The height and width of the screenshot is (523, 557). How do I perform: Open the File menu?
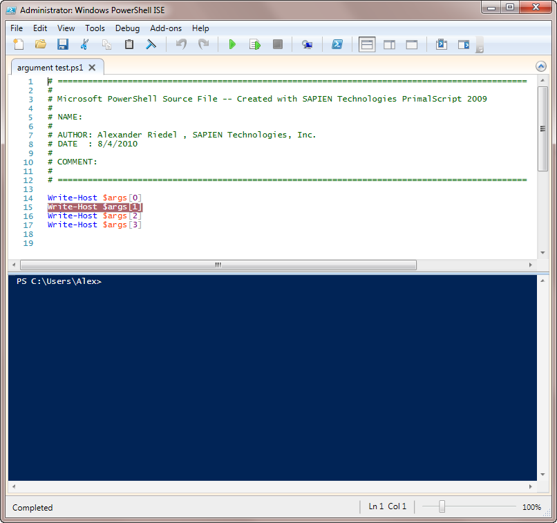tap(17, 28)
